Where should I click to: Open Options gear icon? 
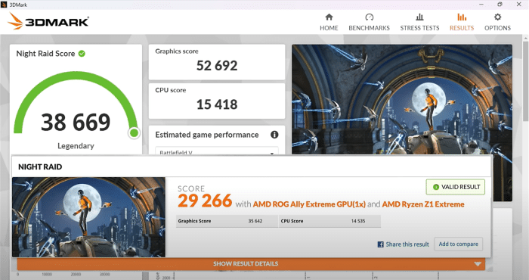pyautogui.click(x=497, y=17)
